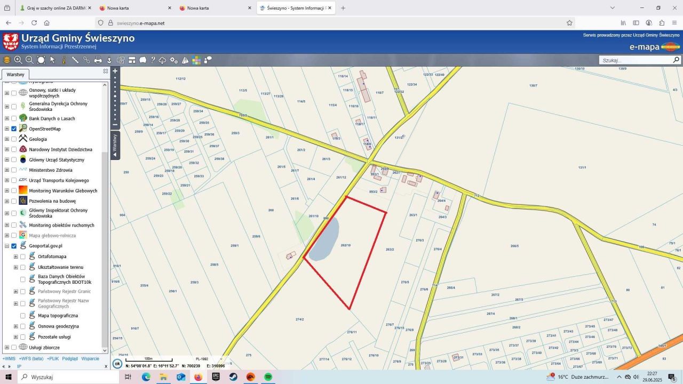Open a new browser tab with plus button
The width and height of the screenshot is (683, 384).
pyautogui.click(x=343, y=8)
